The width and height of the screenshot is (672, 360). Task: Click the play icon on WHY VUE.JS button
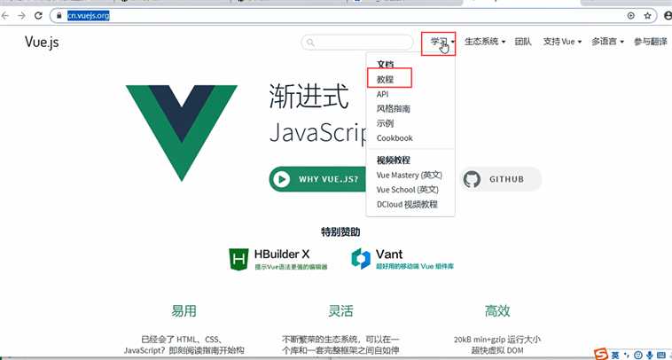click(282, 179)
